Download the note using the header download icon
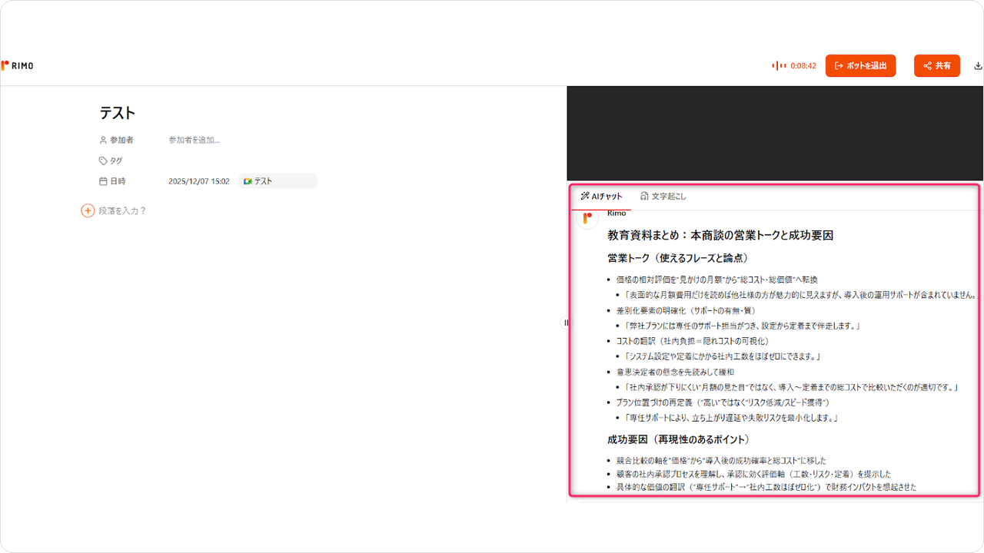Screen dimensions: 984x553 coord(978,66)
